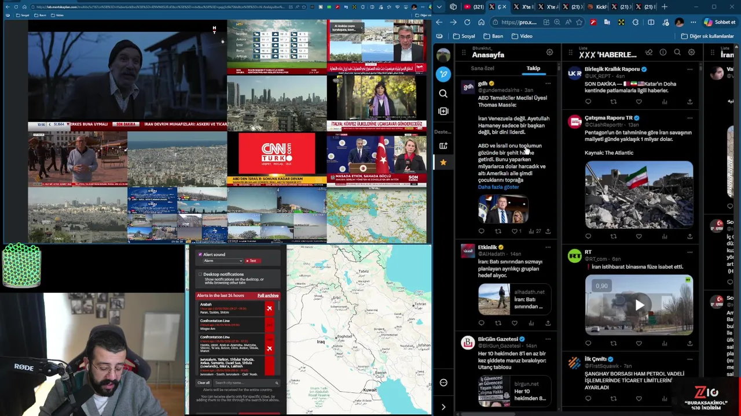
Task: Add current page to favorites star
Action: tap(579, 22)
